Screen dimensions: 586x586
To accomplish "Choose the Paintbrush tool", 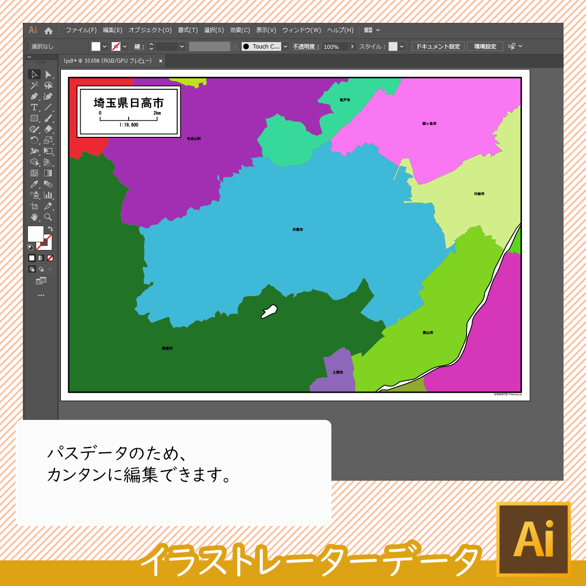I will tap(48, 118).
